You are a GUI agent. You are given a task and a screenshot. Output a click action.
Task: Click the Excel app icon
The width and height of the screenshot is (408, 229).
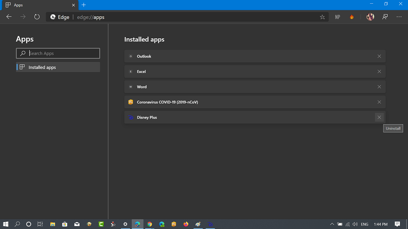131,71
